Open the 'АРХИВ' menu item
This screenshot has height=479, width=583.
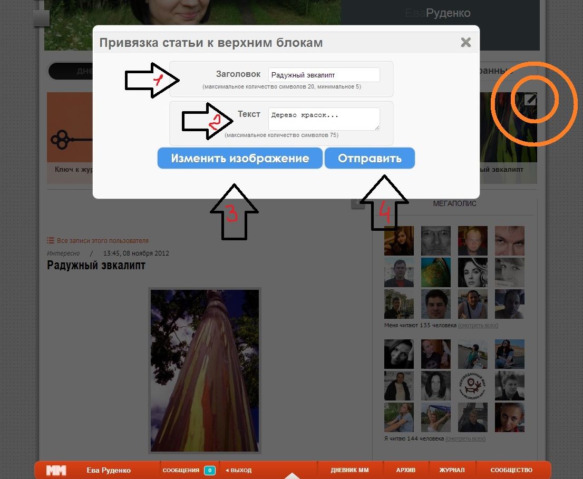pyautogui.click(x=406, y=470)
